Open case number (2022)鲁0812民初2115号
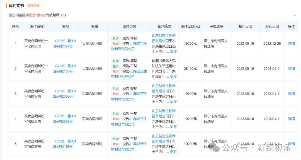The height and width of the screenshot is (160, 301). 65,144
